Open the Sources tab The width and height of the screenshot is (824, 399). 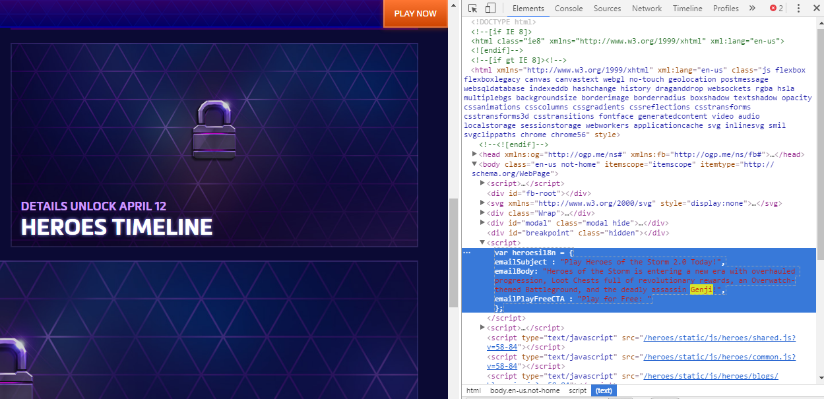[x=607, y=9]
